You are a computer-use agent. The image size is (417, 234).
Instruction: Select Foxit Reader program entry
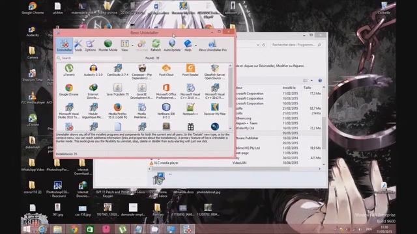click(190, 70)
